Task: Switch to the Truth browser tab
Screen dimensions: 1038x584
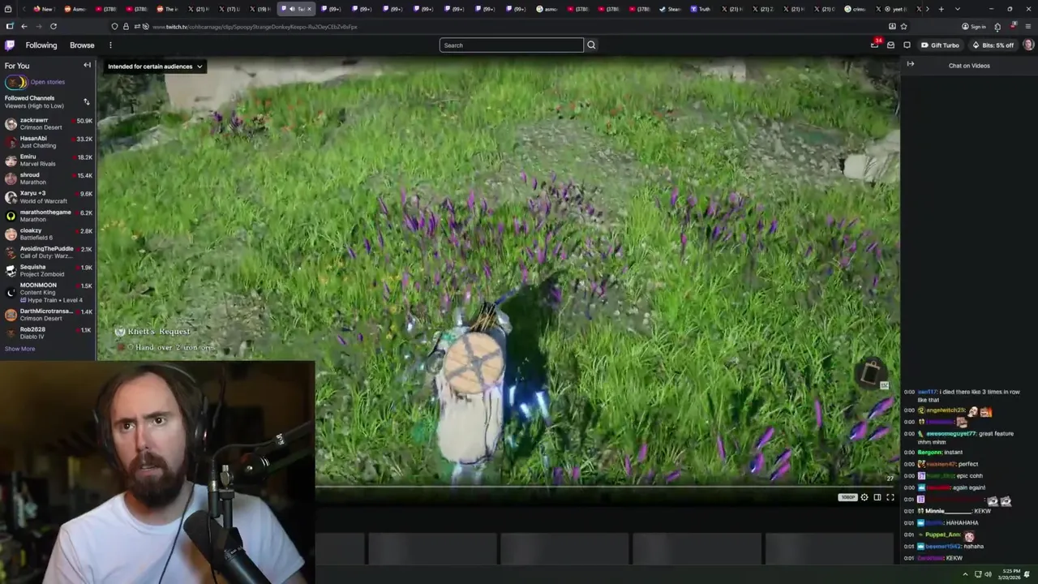Action: [x=701, y=9]
